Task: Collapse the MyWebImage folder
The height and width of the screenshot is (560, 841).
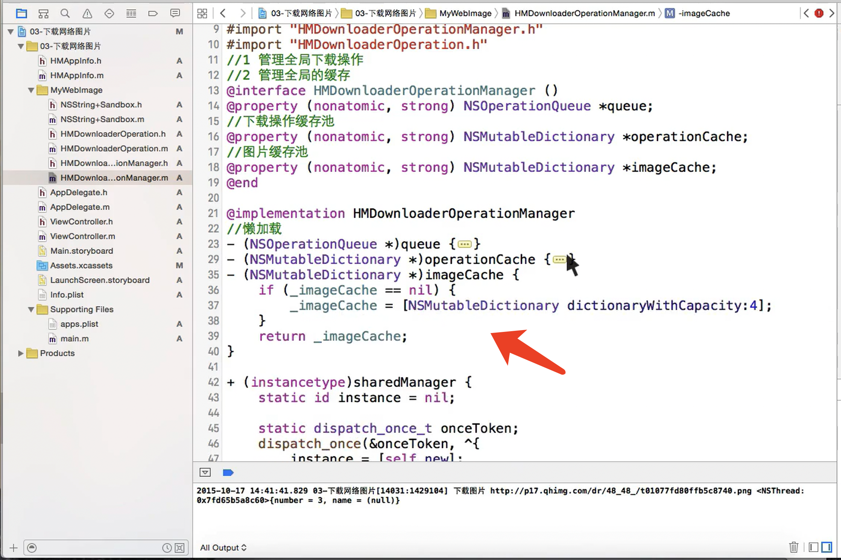Action: tap(31, 90)
